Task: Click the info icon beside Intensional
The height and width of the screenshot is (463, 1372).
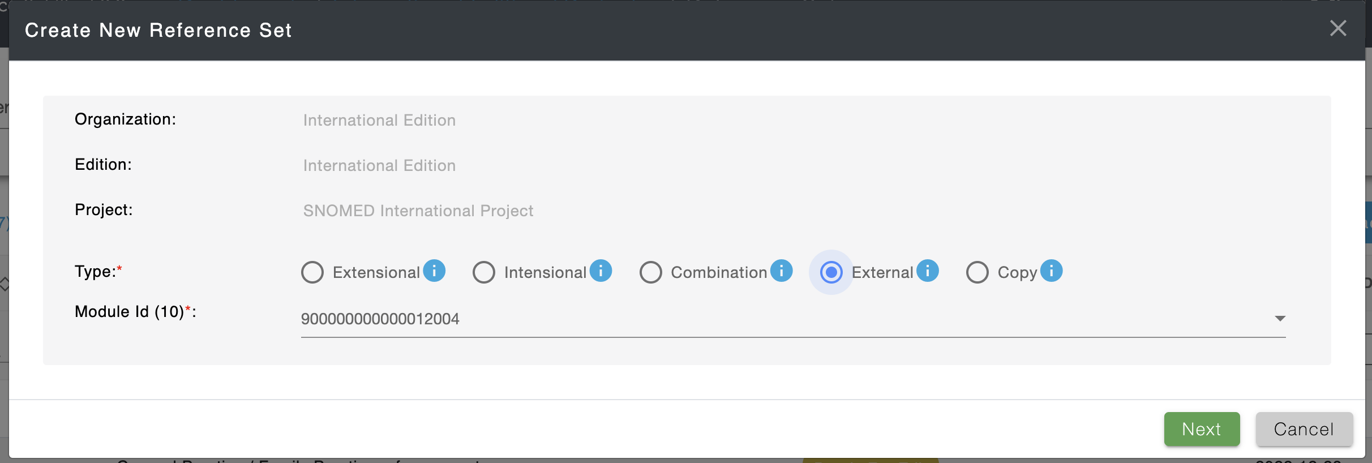Action: point(601,271)
